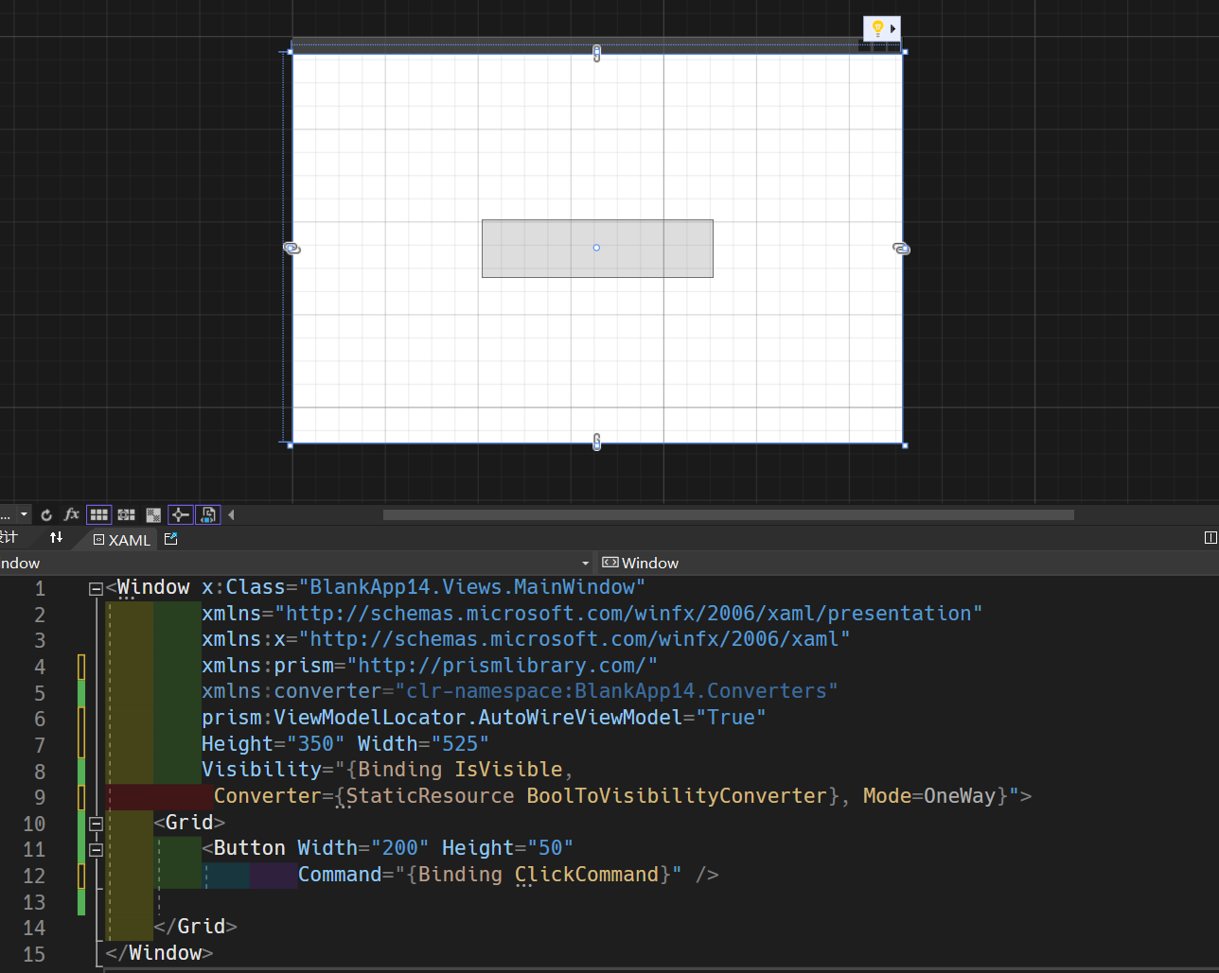This screenshot has height=973, width=1219.
Task: Toggle the Show Snap Grid button
Action: pyautogui.click(x=98, y=514)
